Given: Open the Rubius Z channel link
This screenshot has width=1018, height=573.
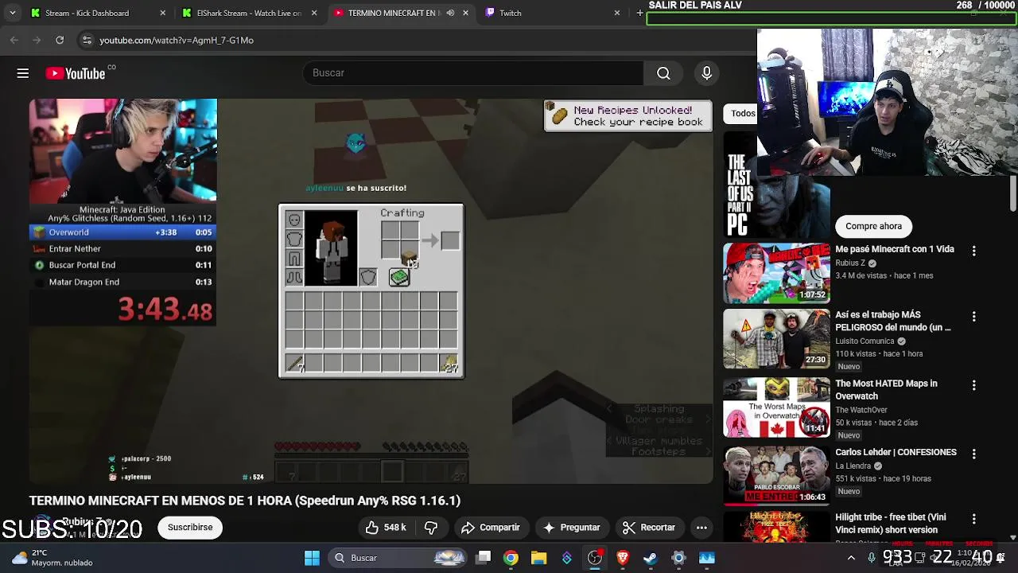Looking at the screenshot, I should click(850, 263).
